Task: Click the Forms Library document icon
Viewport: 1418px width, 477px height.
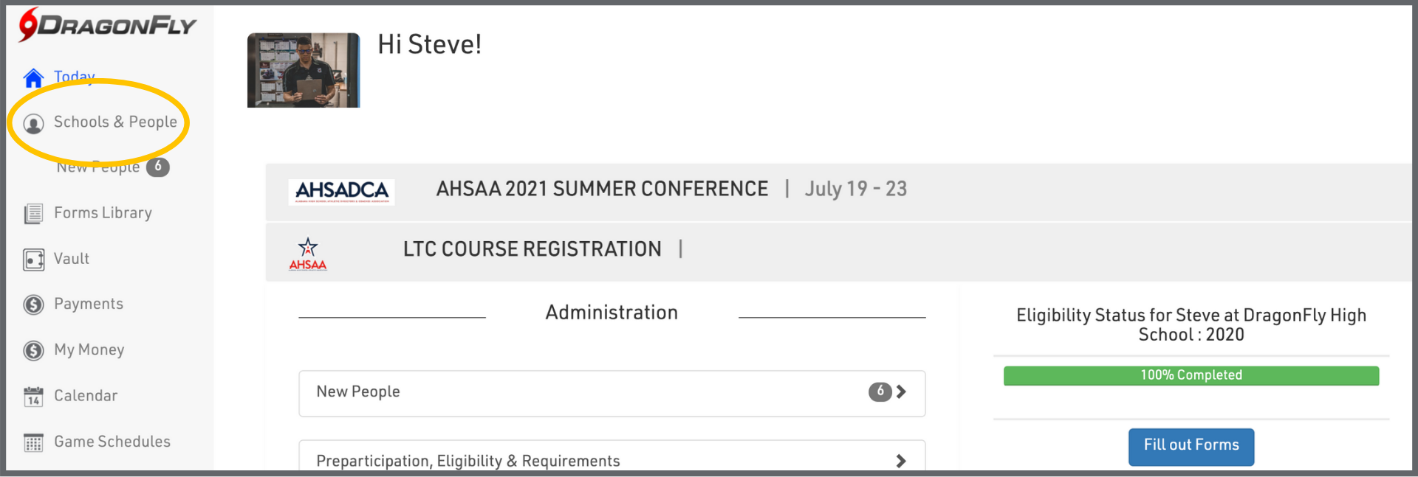Action: click(33, 214)
